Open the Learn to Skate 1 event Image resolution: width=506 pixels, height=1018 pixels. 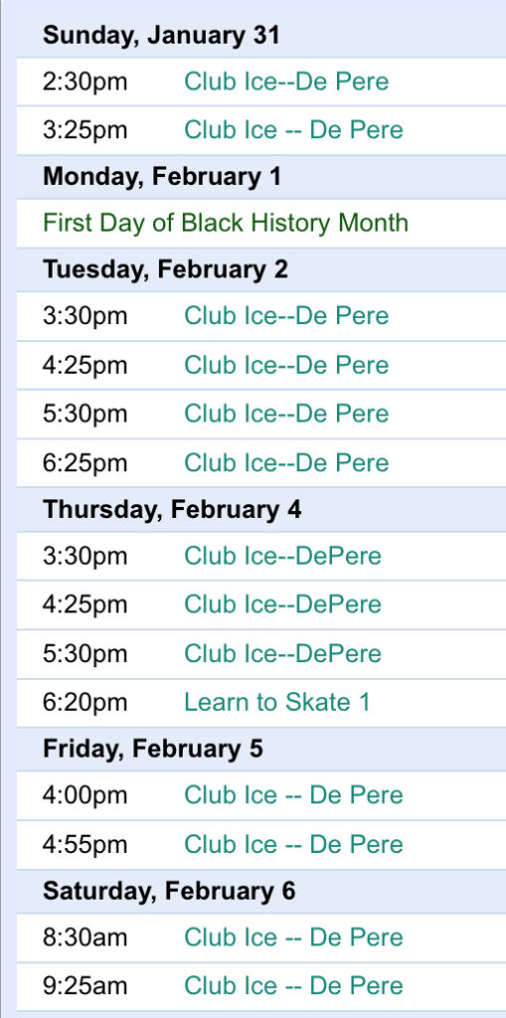point(277,703)
